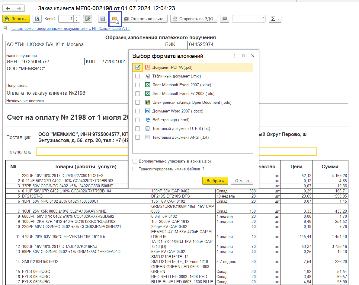Decrease the Копий count with down arrow
359x285 pixels.
[x=77, y=21]
